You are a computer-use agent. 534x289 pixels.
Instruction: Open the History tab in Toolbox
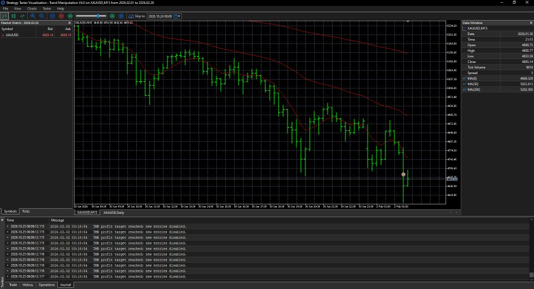(28, 285)
